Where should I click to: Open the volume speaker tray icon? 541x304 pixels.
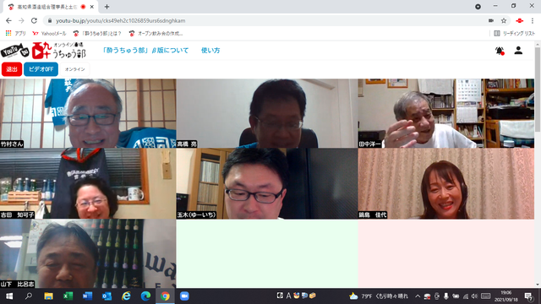click(475, 296)
